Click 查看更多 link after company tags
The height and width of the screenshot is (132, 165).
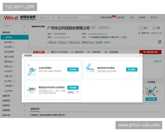[x=107, y=42]
